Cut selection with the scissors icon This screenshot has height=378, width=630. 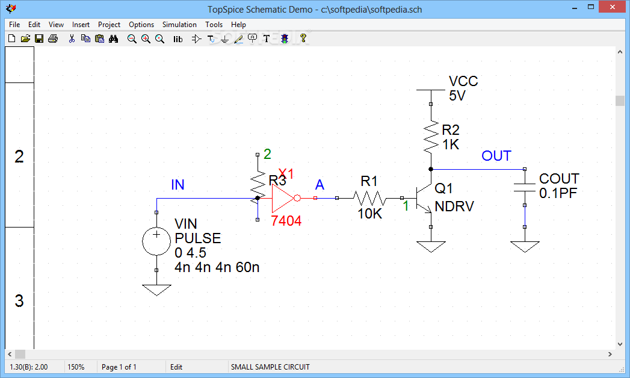pyautogui.click(x=72, y=39)
